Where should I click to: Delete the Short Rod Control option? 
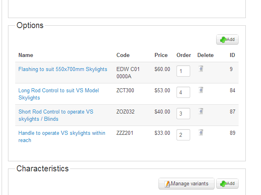point(201,111)
